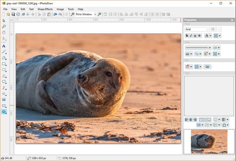This screenshot has height=161, width=236.
Task: Open the View menu
Action: click(x=14, y=9)
